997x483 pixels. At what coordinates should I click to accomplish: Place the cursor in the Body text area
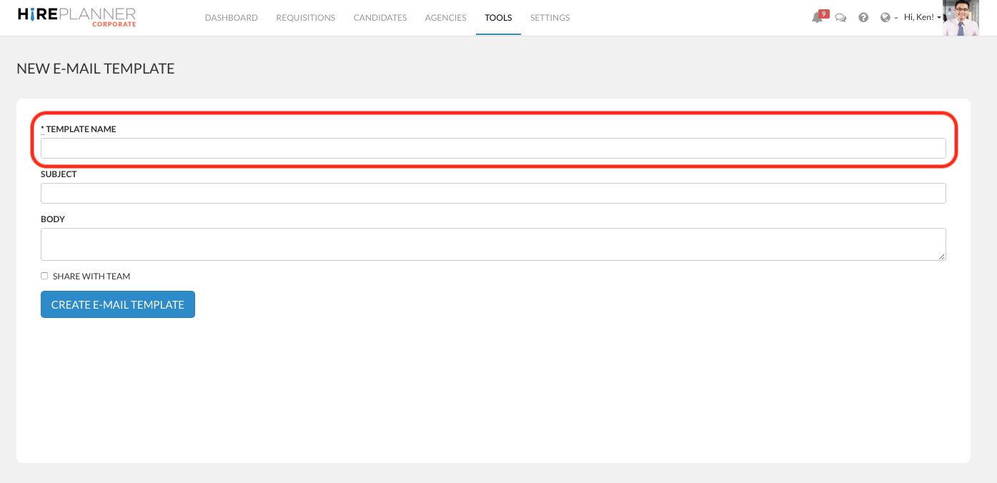(493, 244)
